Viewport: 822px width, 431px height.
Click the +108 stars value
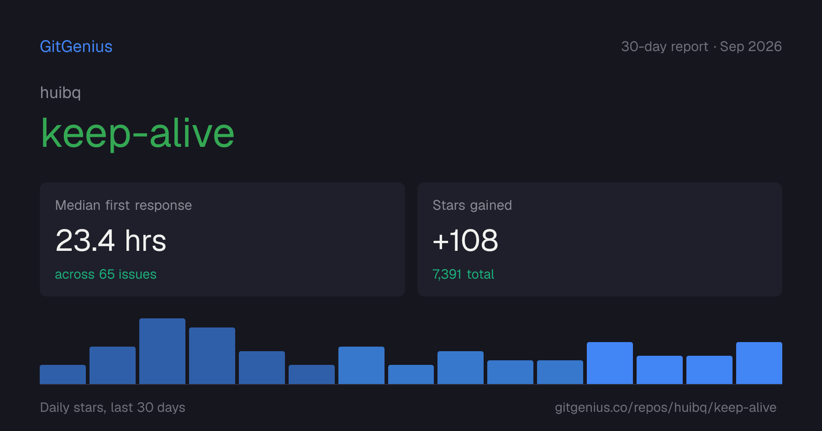coord(465,240)
